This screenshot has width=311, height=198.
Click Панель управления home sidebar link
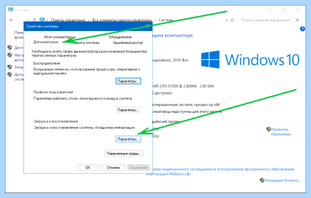19,35
